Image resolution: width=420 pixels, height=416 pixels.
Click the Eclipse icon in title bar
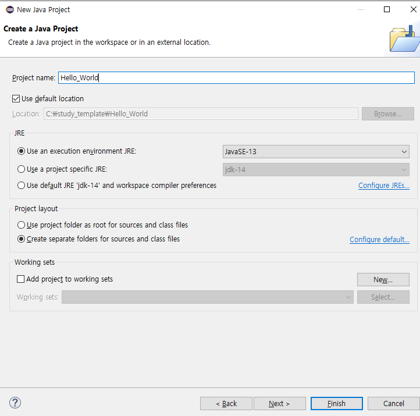10,10
